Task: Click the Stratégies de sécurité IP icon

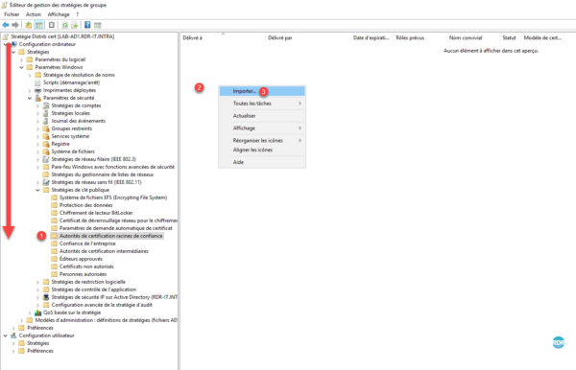Action: pyautogui.click(x=46, y=297)
